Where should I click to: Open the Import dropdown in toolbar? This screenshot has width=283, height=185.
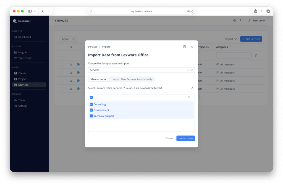(x=231, y=39)
